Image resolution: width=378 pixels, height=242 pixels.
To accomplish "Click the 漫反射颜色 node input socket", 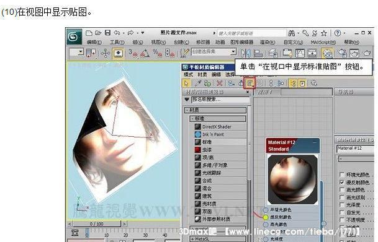I will pos(266,217).
